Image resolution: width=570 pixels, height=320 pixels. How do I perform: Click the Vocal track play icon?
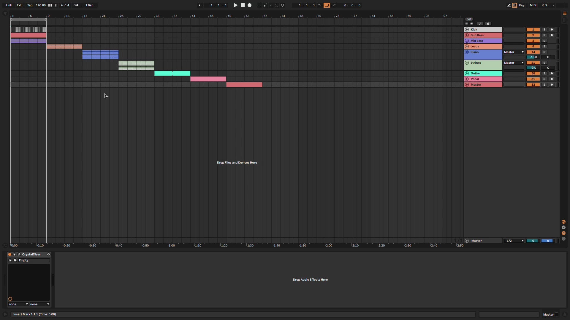[467, 79]
